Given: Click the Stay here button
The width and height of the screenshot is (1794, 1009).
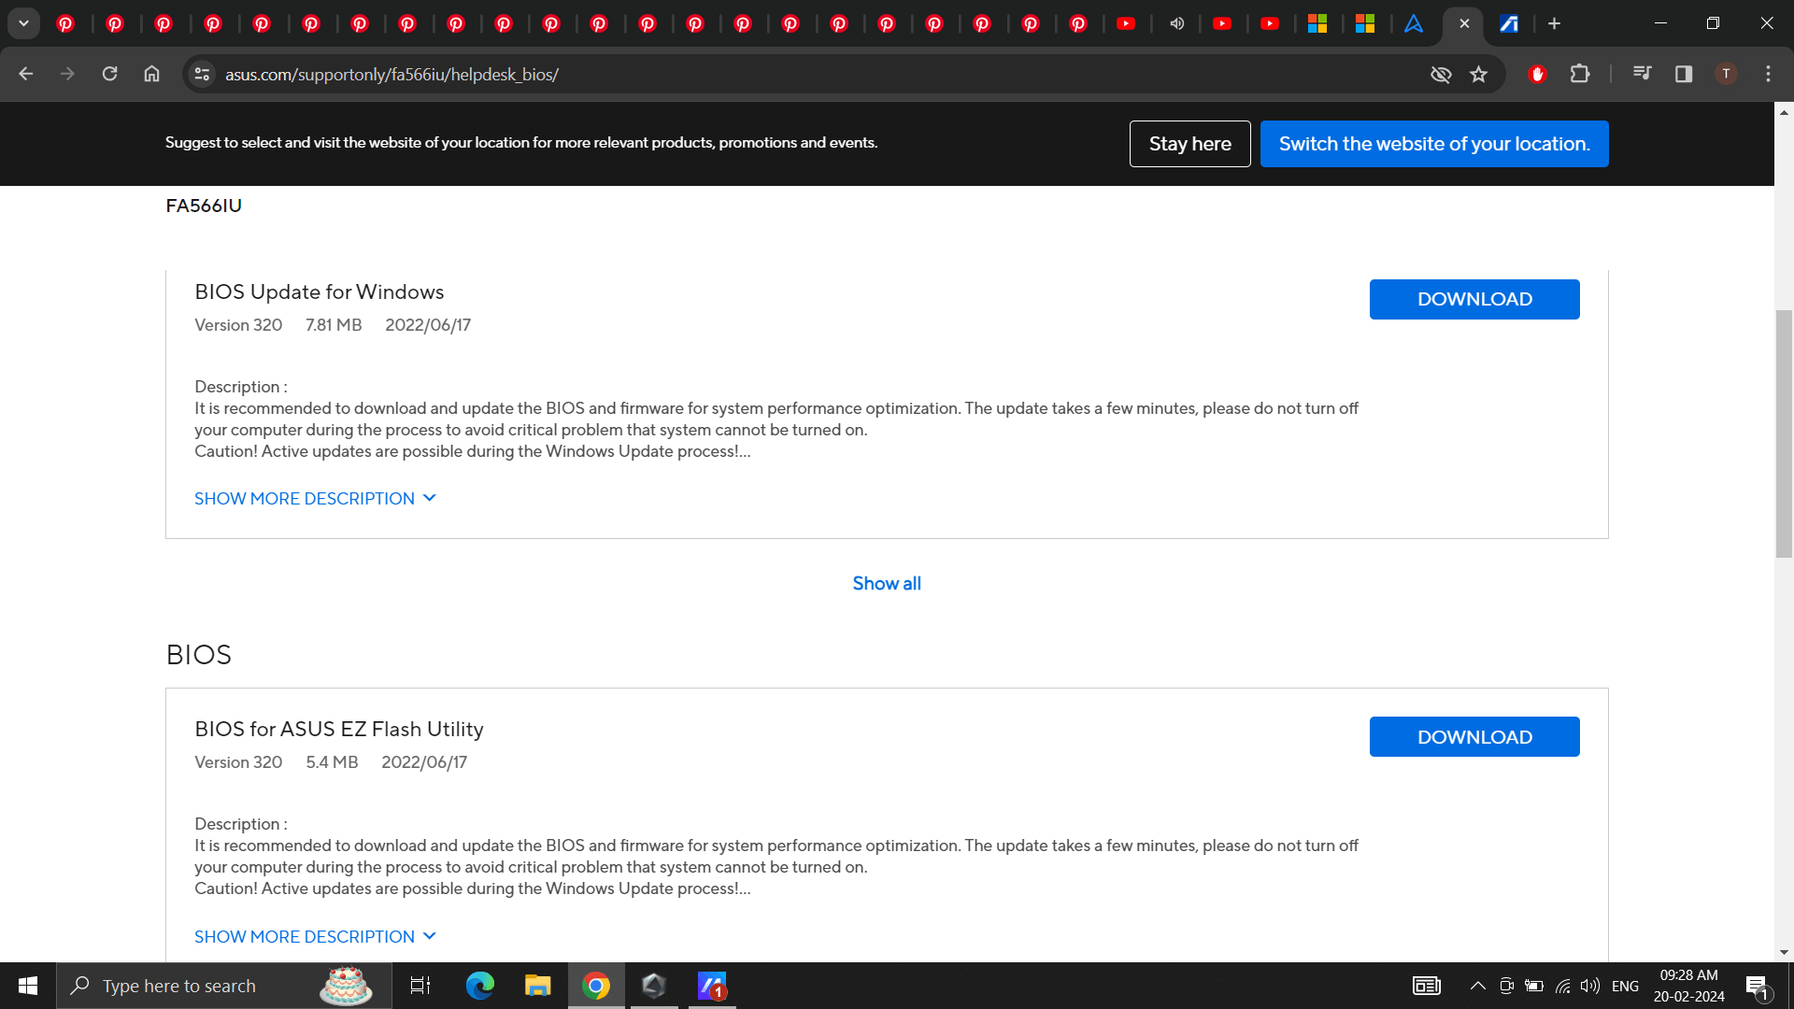Looking at the screenshot, I should coord(1189,144).
